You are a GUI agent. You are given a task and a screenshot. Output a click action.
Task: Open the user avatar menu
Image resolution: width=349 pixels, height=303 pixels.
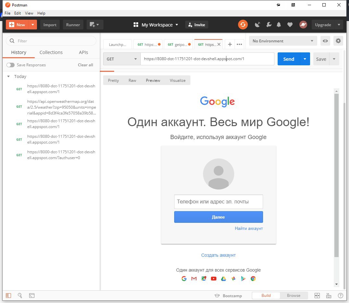303,25
